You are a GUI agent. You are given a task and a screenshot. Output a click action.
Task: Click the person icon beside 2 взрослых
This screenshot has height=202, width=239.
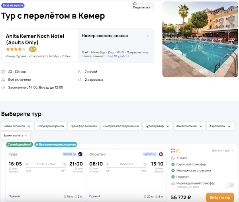point(79,80)
